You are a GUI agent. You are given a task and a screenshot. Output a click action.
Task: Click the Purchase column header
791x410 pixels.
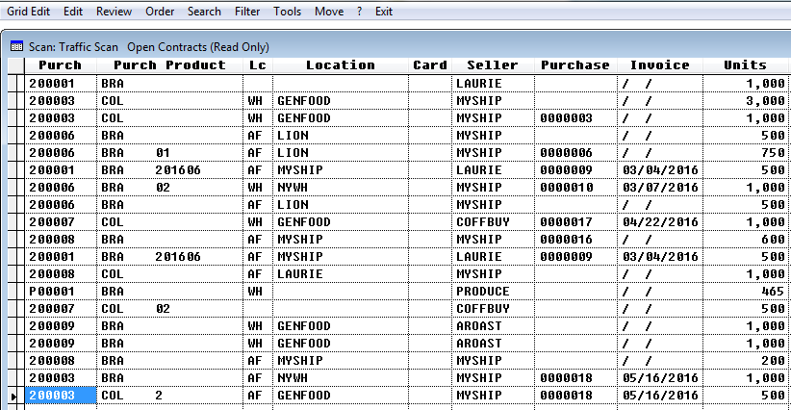[x=575, y=65]
